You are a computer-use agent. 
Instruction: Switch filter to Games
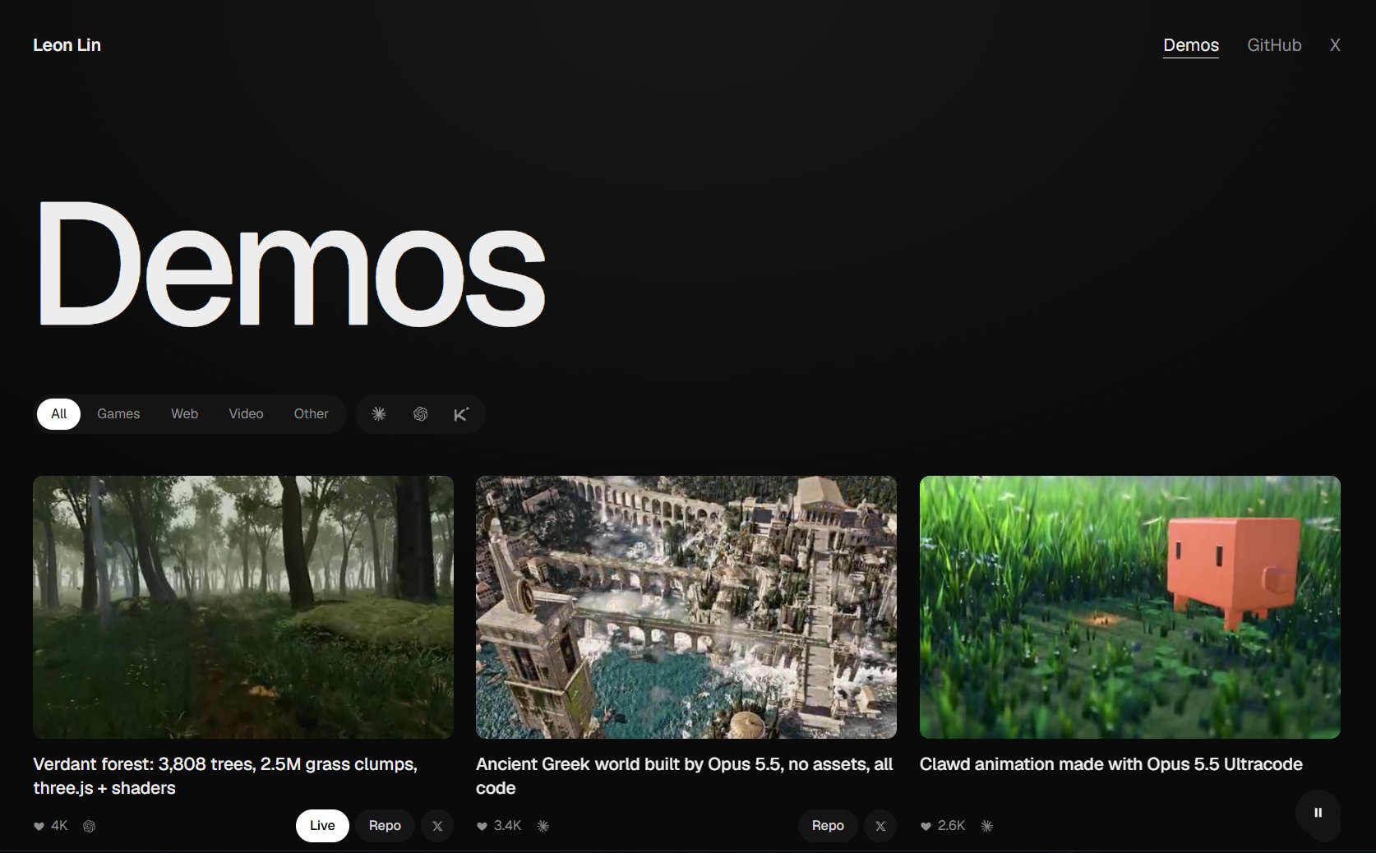pos(118,414)
